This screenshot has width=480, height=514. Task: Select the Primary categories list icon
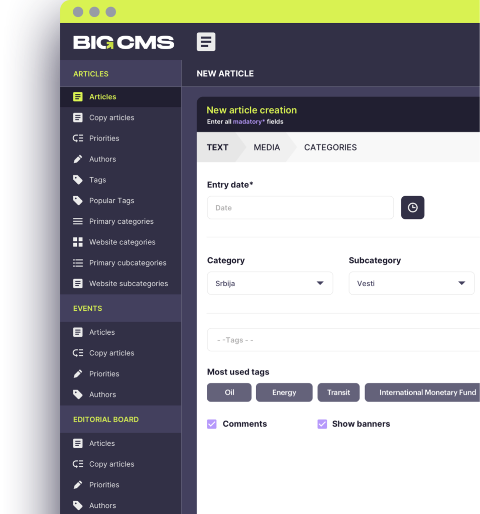pos(78,221)
